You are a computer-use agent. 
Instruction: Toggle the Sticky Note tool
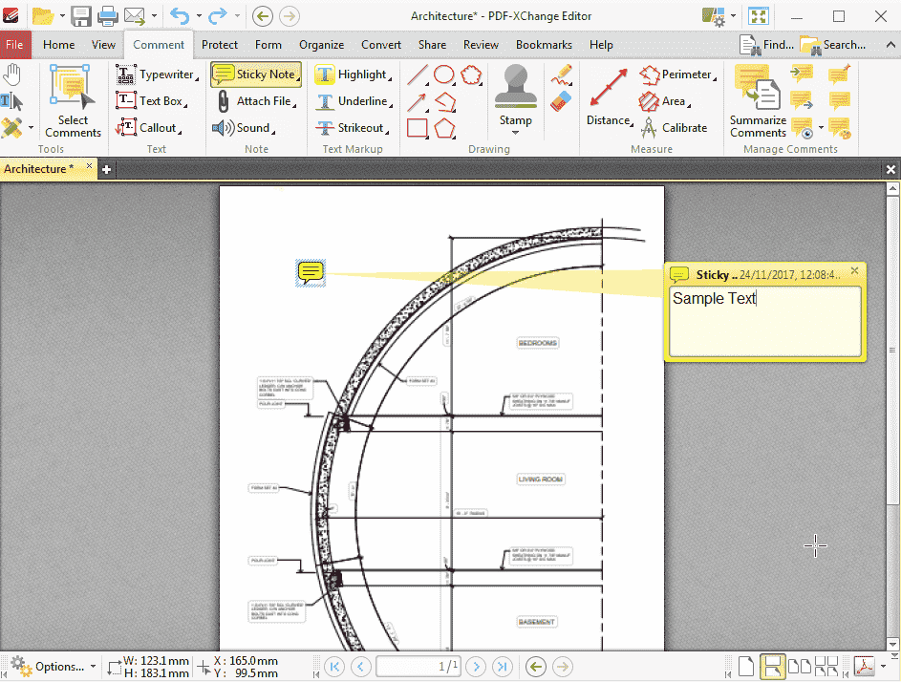[x=255, y=75]
